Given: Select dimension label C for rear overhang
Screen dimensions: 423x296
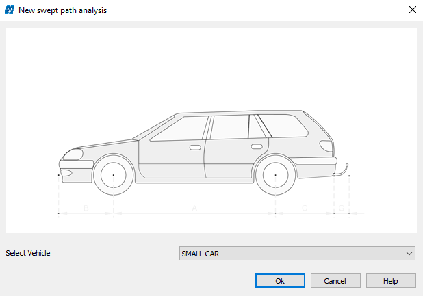Looking at the screenshot, I should tap(305, 207).
